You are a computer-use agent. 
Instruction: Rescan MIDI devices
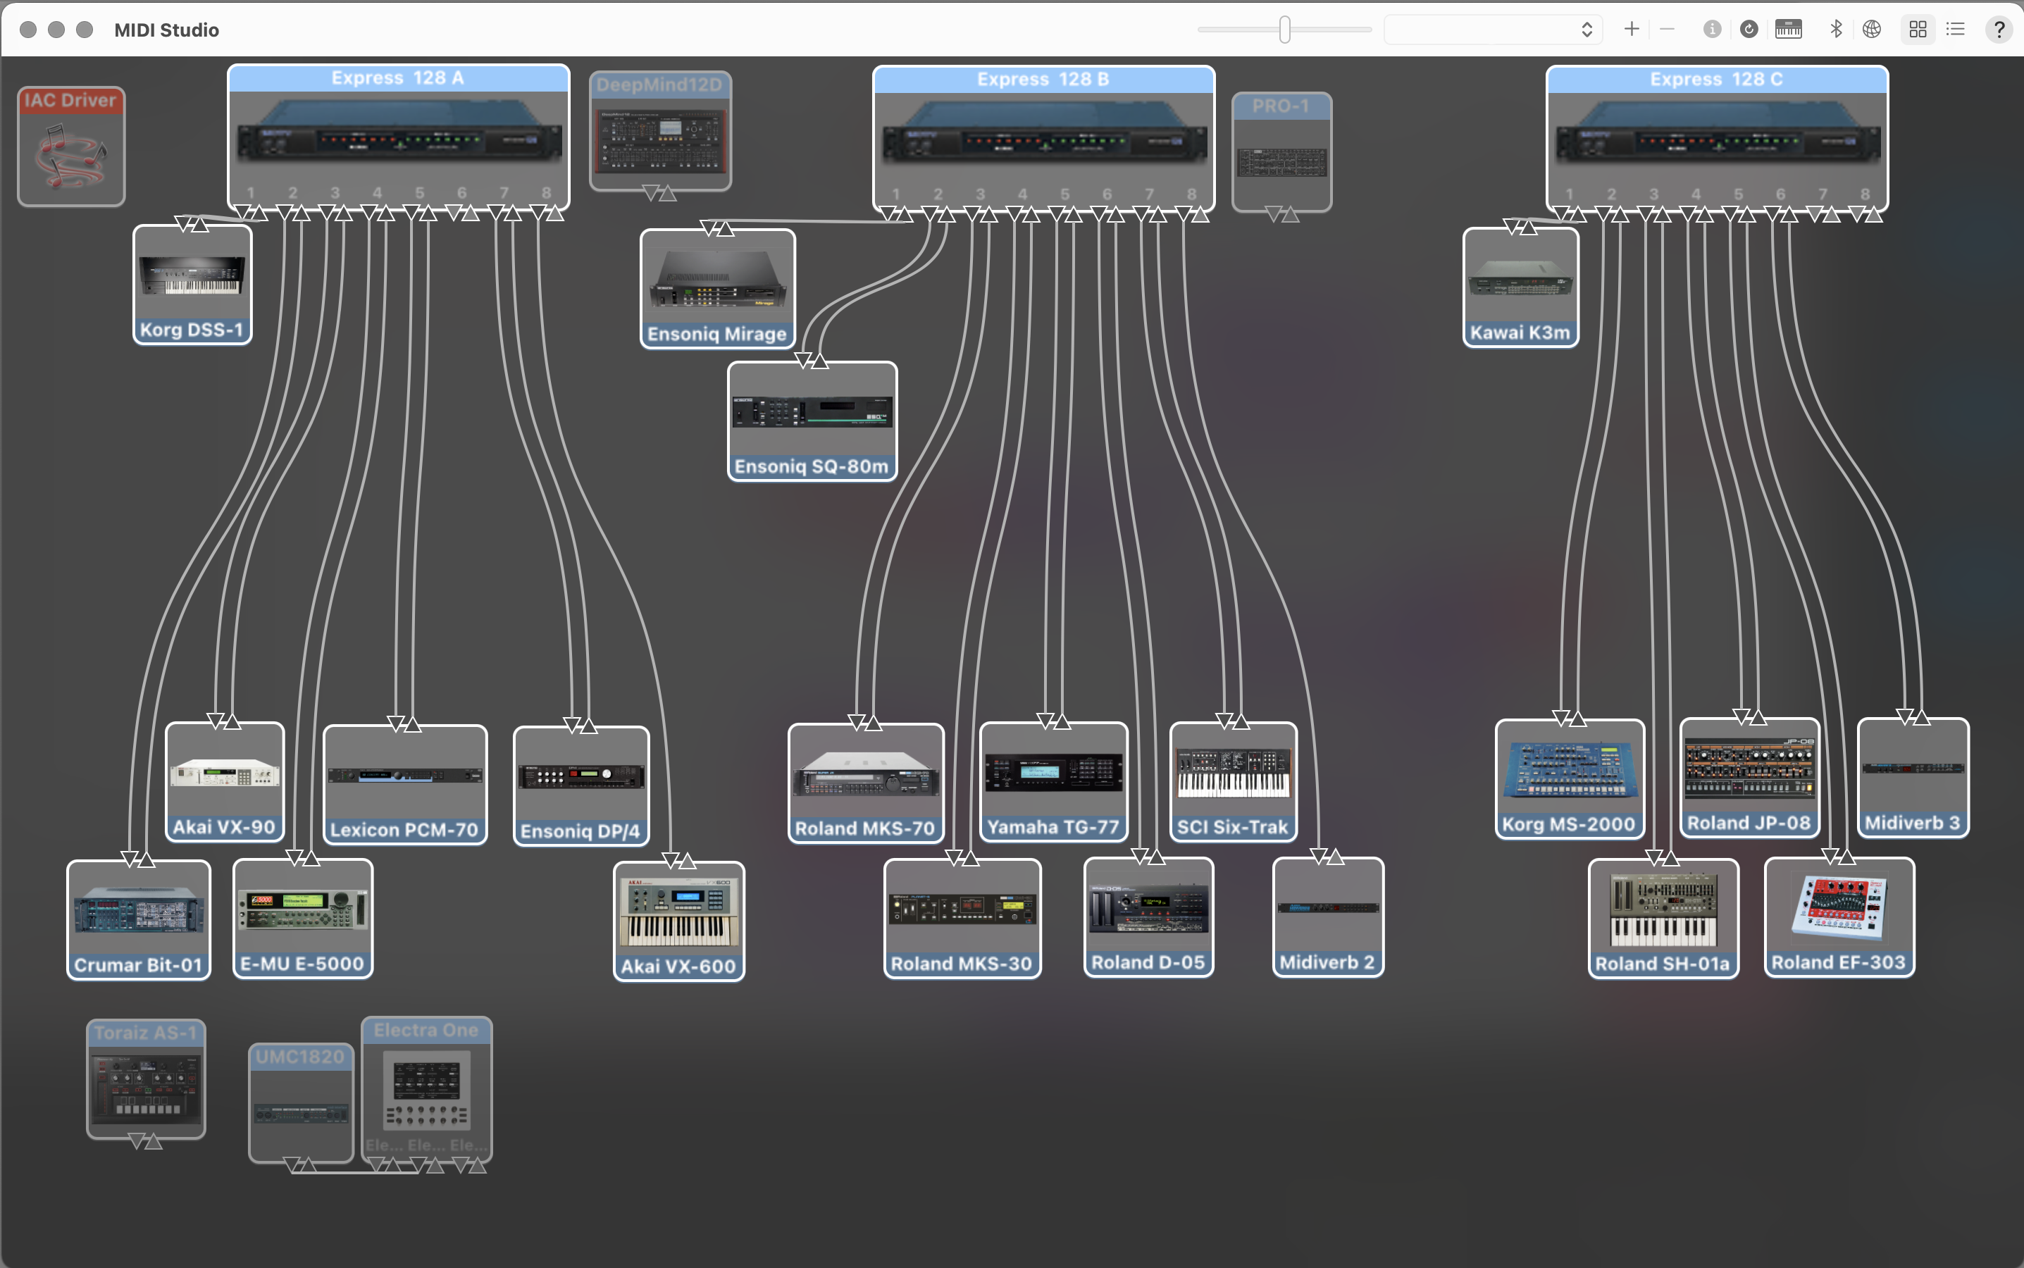pyautogui.click(x=1749, y=30)
